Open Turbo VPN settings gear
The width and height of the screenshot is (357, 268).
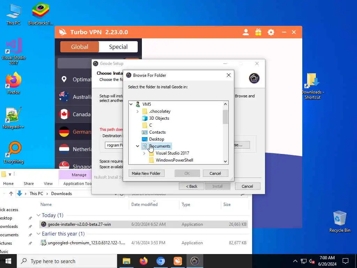[271, 32]
